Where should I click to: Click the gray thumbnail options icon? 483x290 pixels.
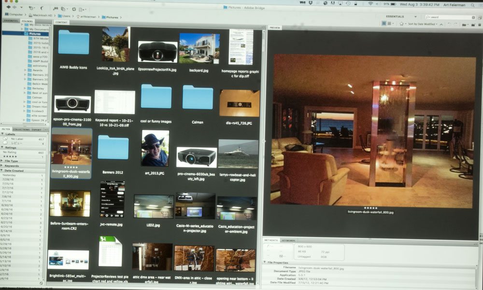click(x=389, y=23)
